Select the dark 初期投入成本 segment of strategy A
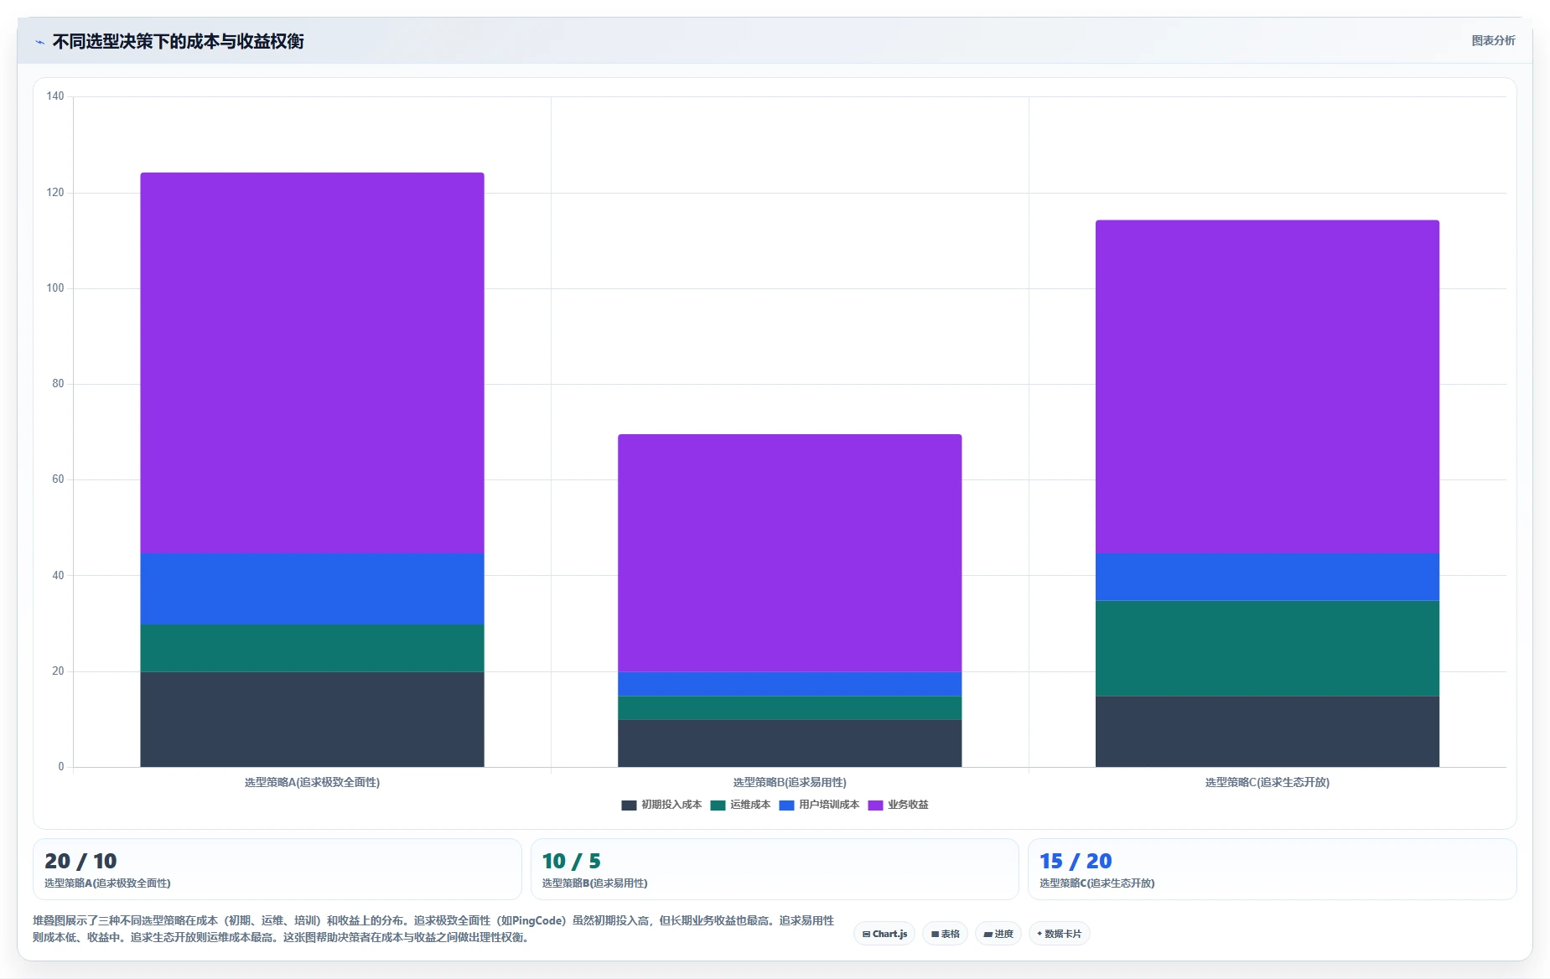 click(x=312, y=719)
